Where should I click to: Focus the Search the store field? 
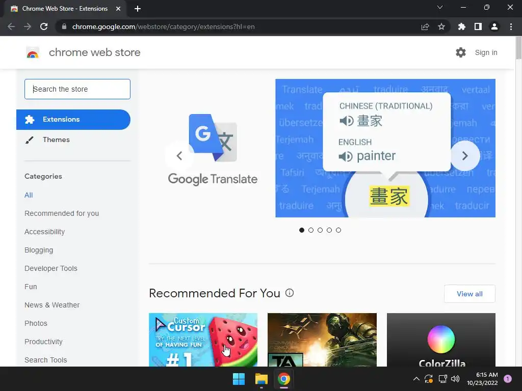(77, 89)
